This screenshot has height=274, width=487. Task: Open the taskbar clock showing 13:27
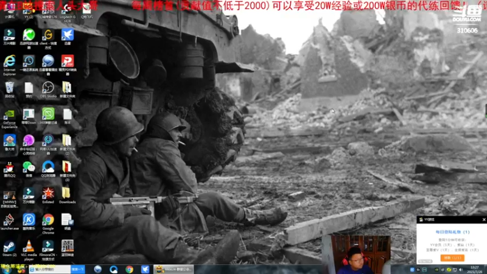click(x=475, y=269)
